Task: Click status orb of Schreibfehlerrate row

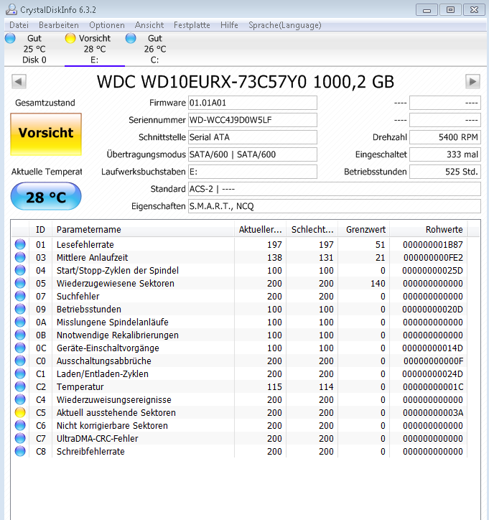Action: 20,451
